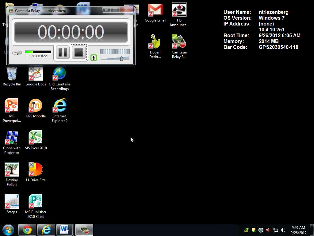
Task: Click the "2014 MB" memory value
Action: click(269, 41)
